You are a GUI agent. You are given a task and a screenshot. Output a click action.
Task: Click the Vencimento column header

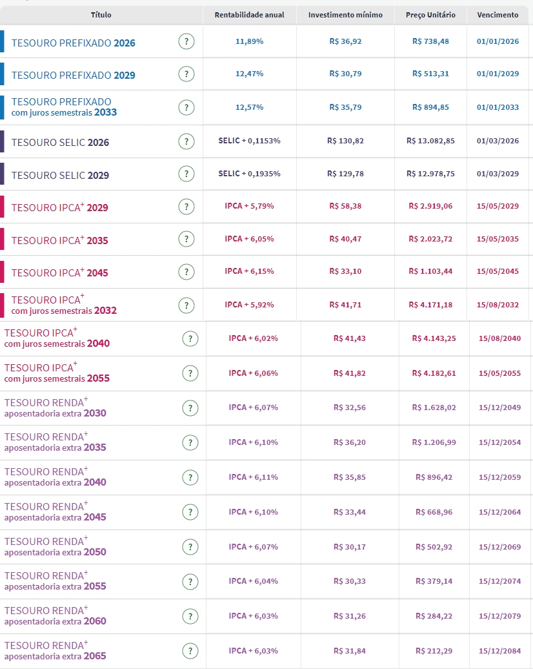click(498, 15)
